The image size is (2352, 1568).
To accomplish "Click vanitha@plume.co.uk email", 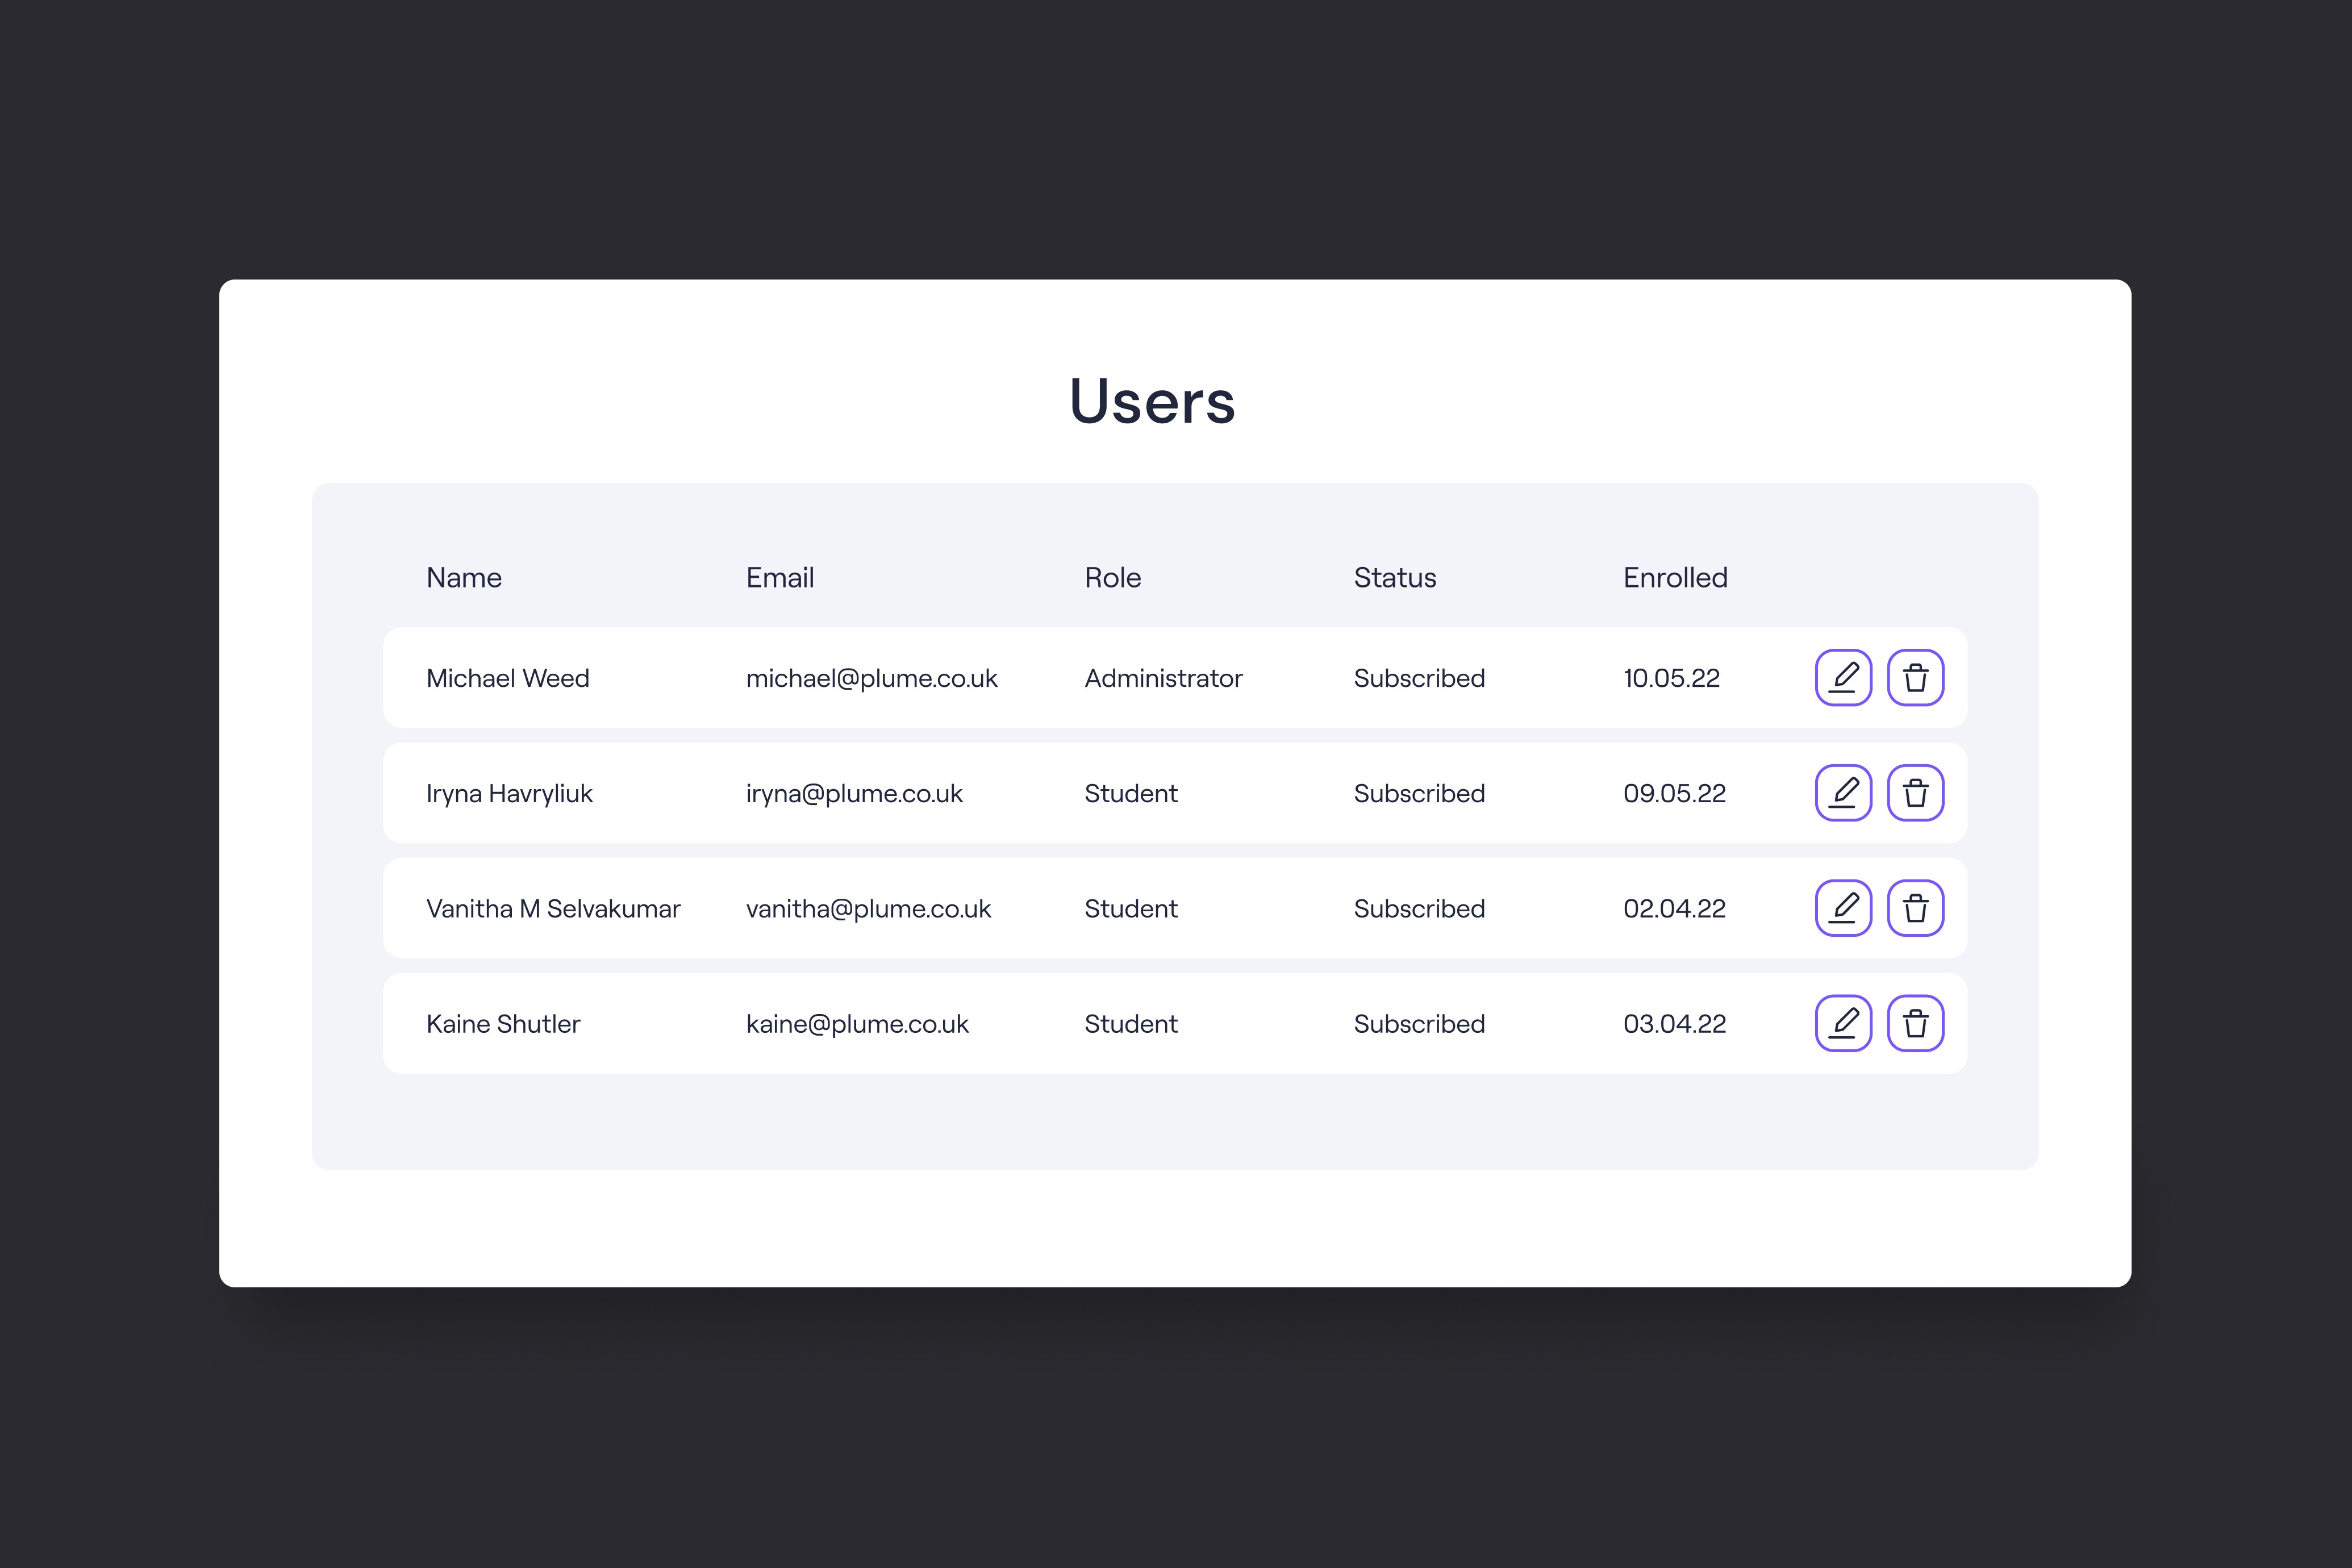I will [868, 909].
